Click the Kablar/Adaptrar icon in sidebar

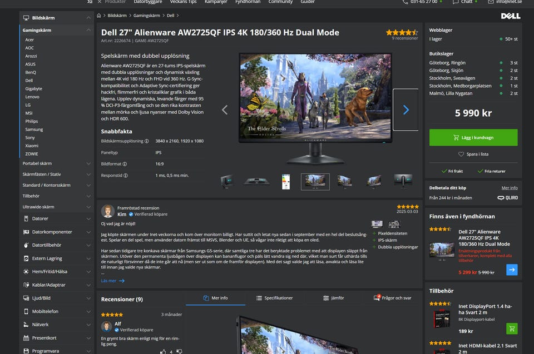(26, 285)
